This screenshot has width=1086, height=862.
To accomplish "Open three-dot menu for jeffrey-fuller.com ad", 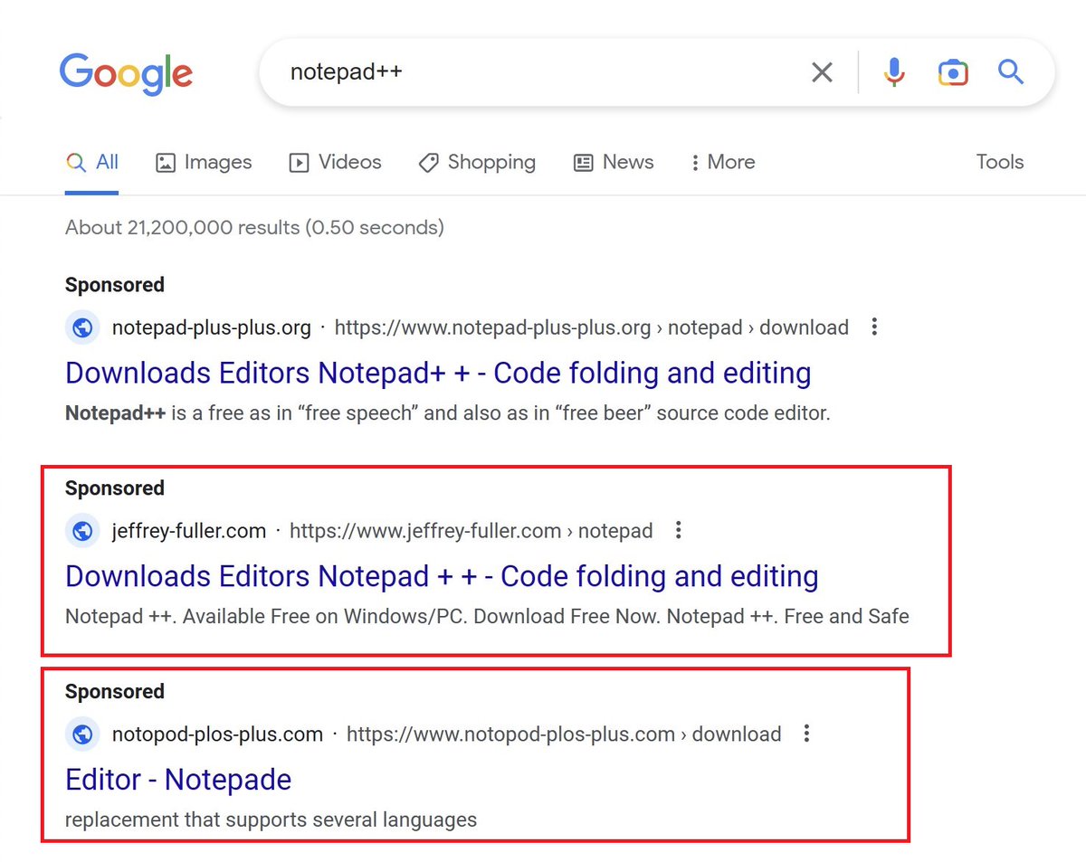I will (678, 531).
